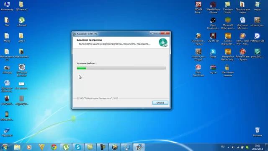Launch PotPlayer x64 shortcut

tap(257, 37)
